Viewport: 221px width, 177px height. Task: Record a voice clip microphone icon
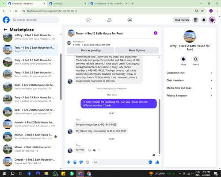[69, 162]
